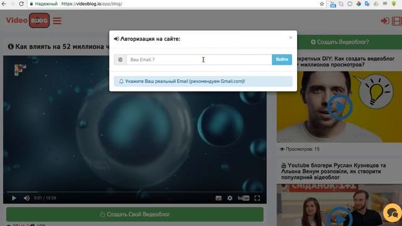Viewport: 402px width, 226px height.
Task: Open the green download extension icon
Action: 394,4
